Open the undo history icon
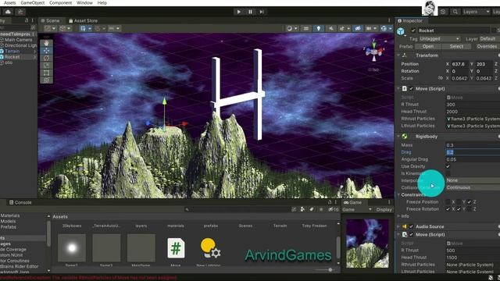The width and height of the screenshot is (500, 281). point(443,12)
